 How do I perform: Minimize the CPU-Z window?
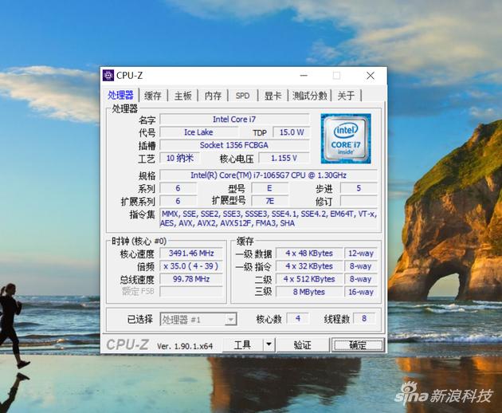tap(304, 76)
